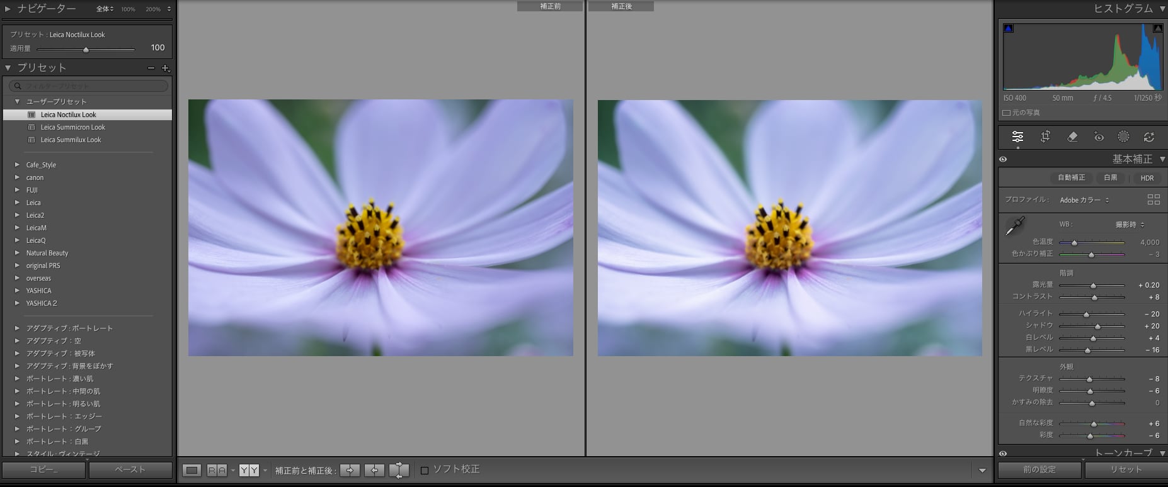Click the 自動補正 button
This screenshot has width=1168, height=487.
1071,178
